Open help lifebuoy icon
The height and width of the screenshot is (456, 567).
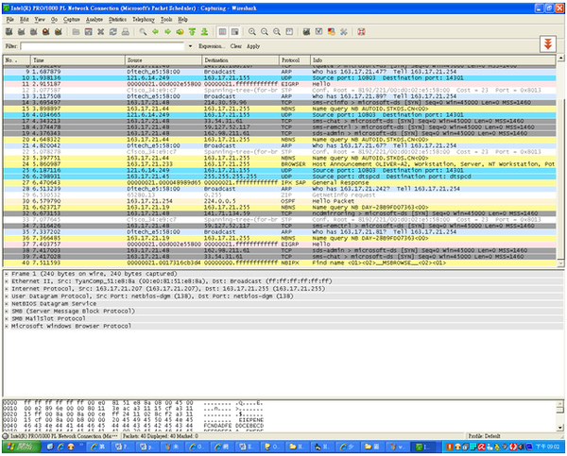pyautogui.click(x=361, y=32)
